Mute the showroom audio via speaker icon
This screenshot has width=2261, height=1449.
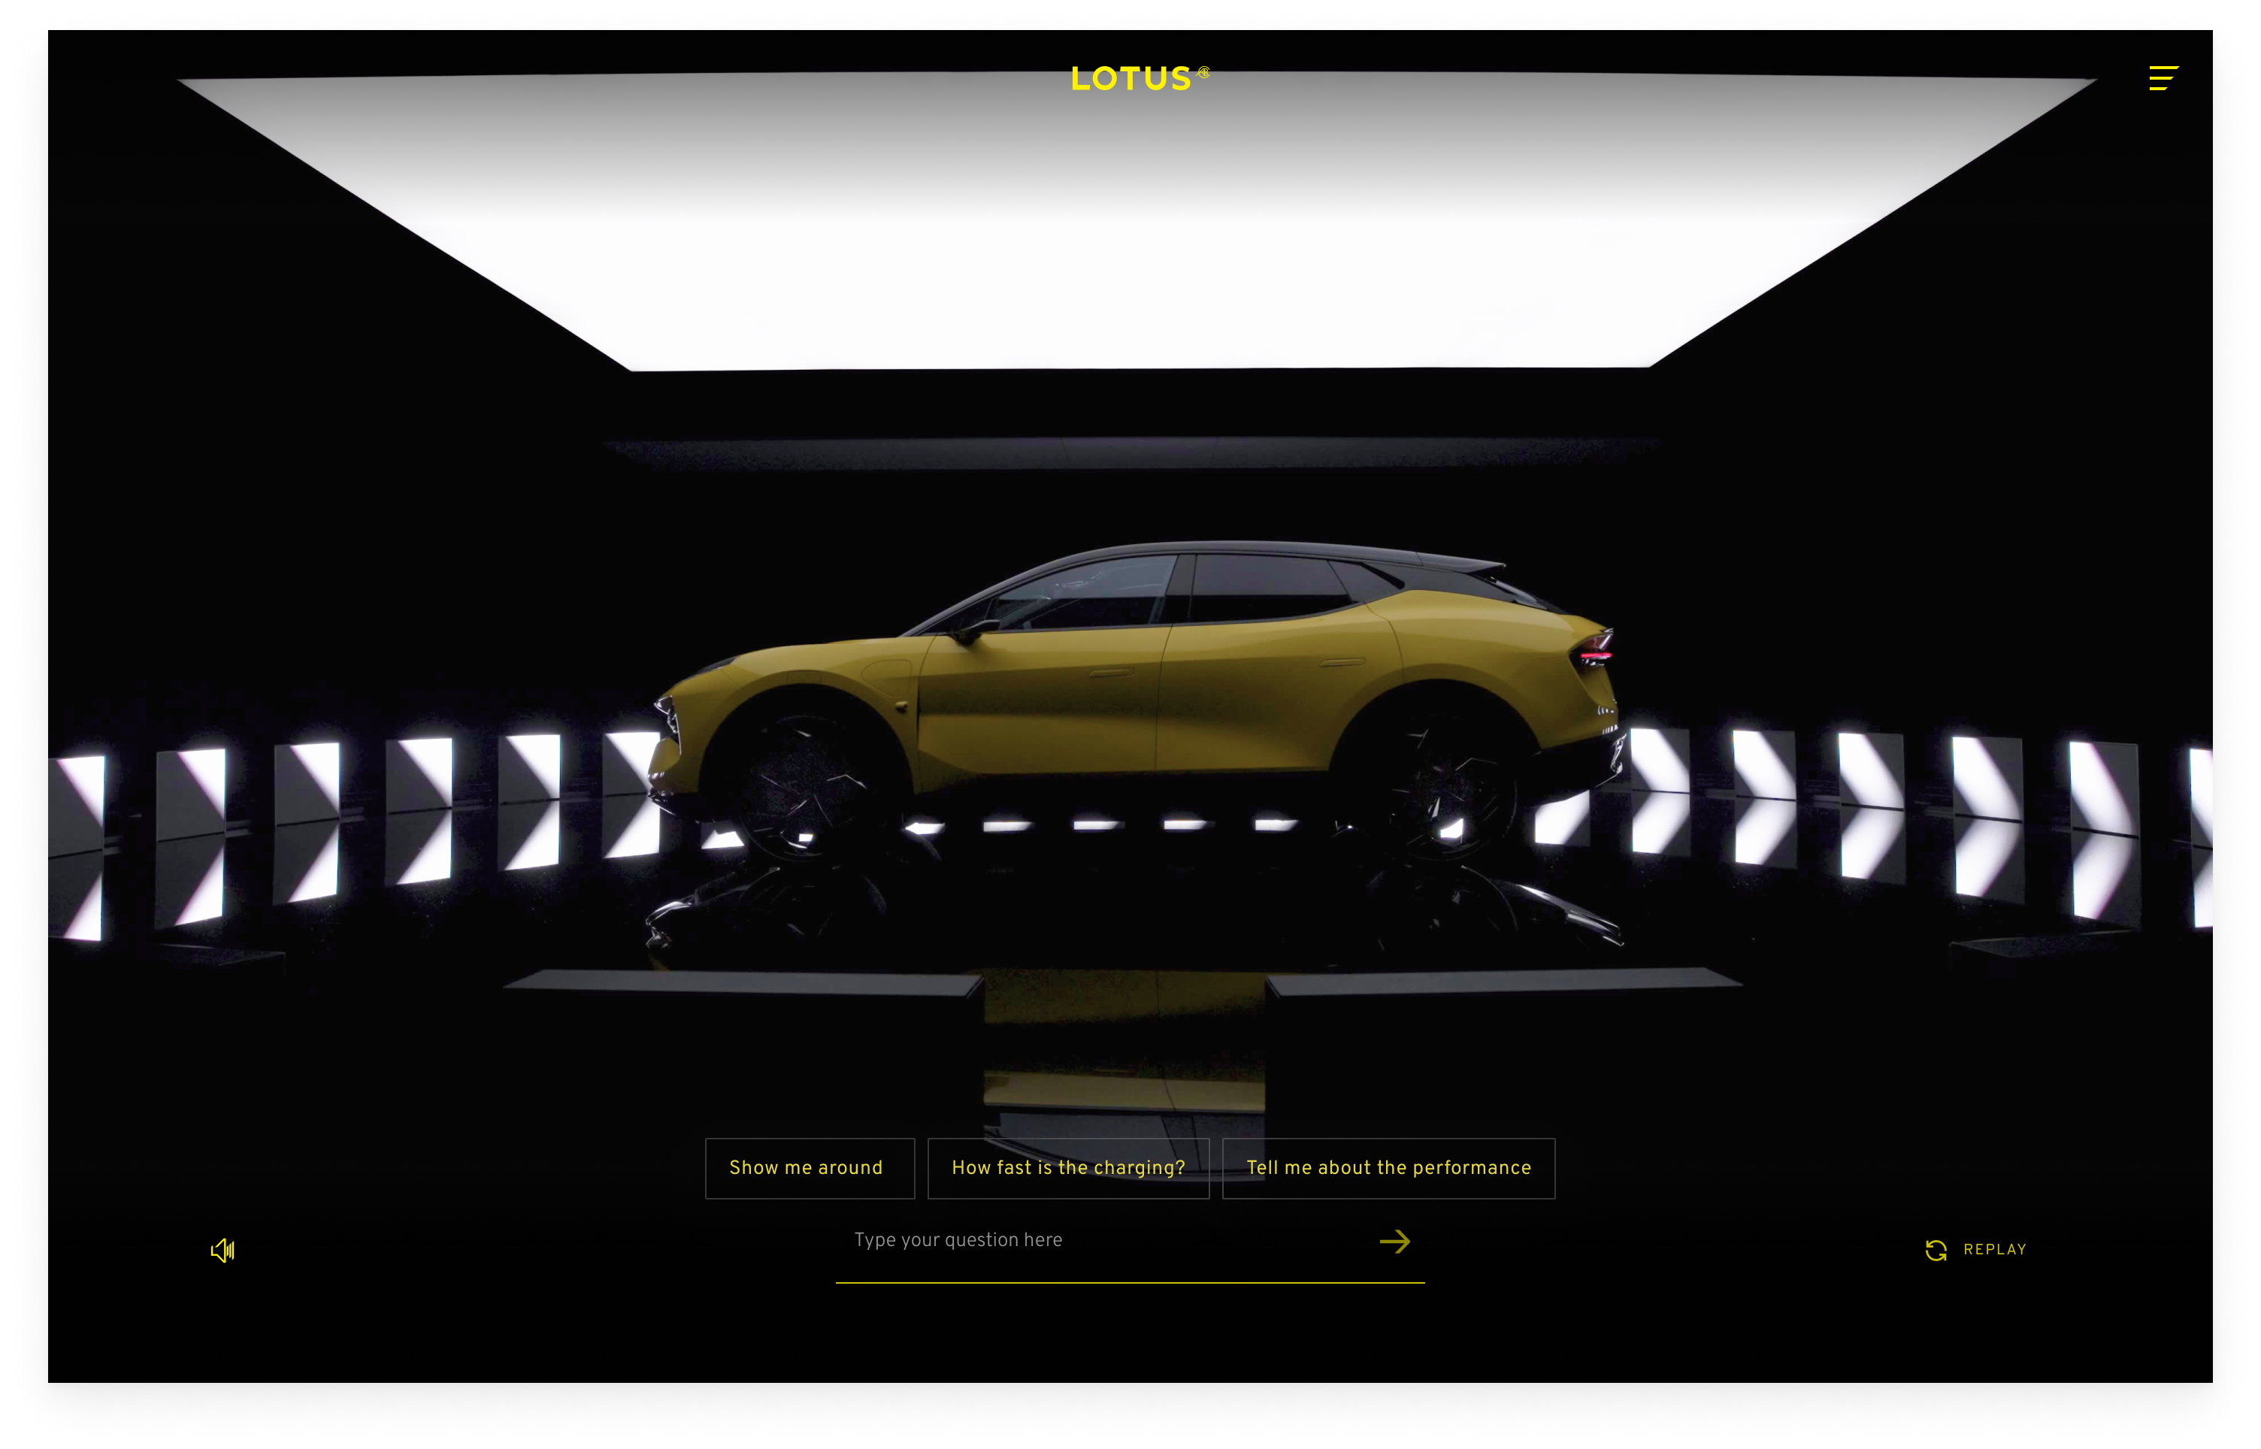click(223, 1250)
